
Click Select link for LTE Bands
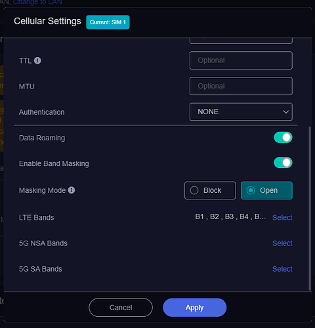282,218
